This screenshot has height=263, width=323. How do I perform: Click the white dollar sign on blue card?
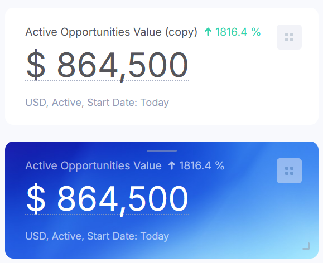tap(36, 198)
